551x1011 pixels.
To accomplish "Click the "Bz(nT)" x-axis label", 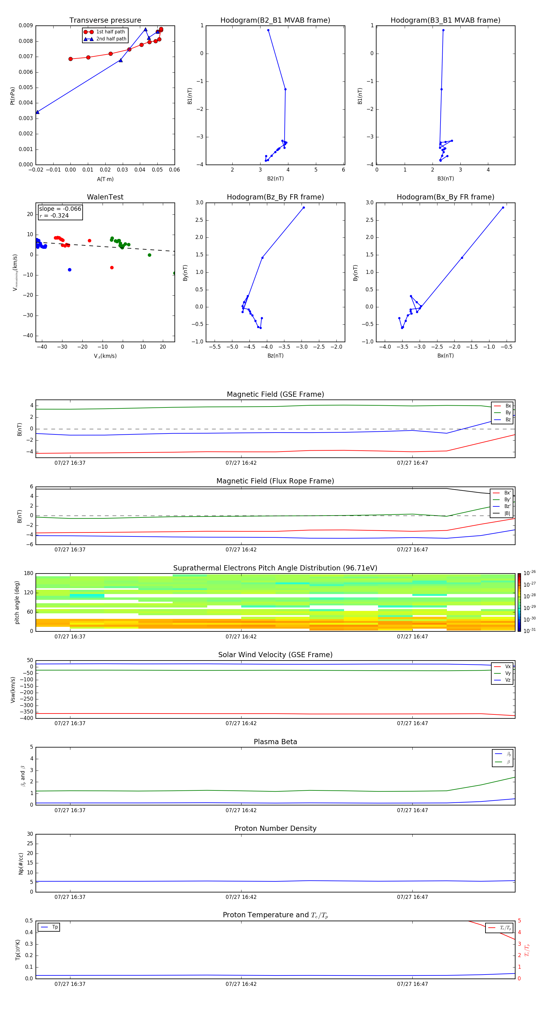I will [x=275, y=356].
